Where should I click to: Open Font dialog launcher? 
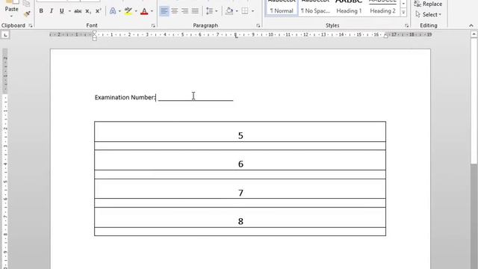pos(153,25)
